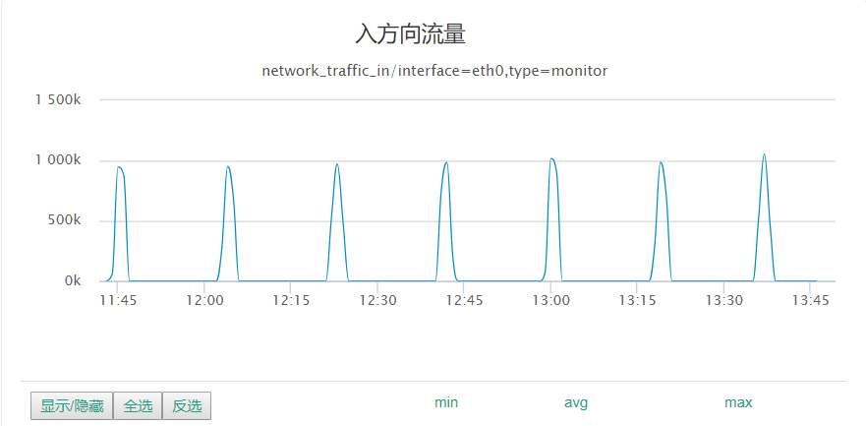Sort by the max column header
The image size is (866, 426).
[738, 402]
